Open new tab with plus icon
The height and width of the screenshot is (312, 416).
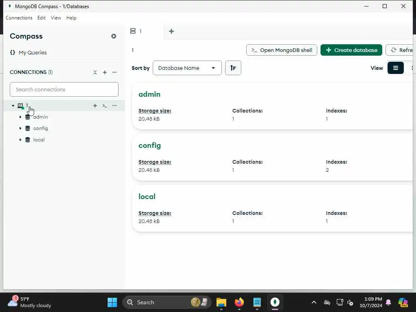pos(171,31)
